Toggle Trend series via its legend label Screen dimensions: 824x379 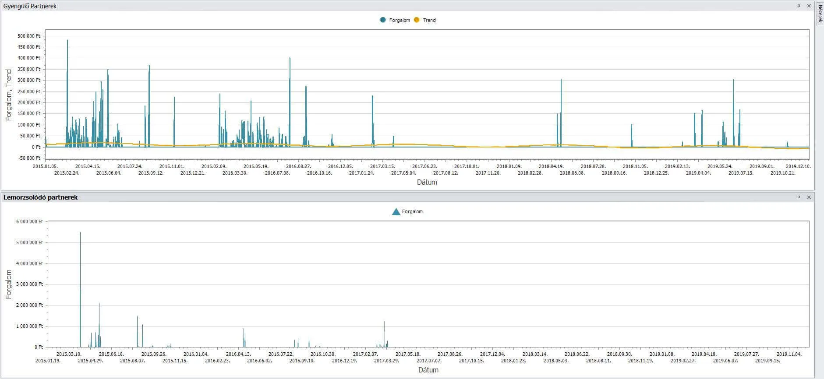tap(429, 20)
